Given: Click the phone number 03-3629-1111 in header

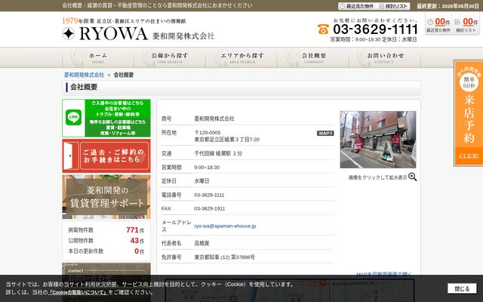Looking at the screenshot, I should (x=376, y=29).
